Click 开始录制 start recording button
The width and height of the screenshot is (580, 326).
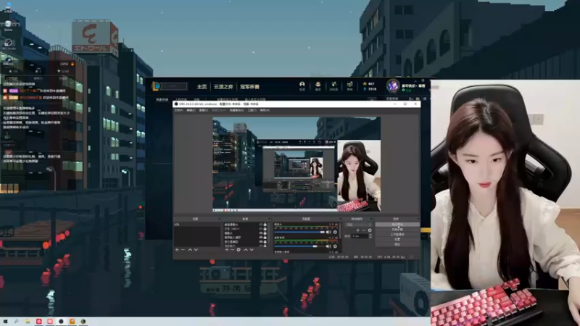tap(397, 230)
